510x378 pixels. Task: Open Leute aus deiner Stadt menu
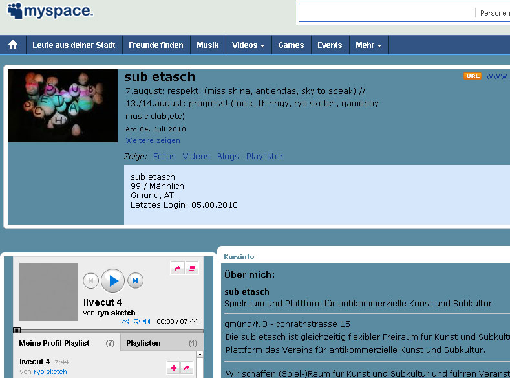[74, 45]
